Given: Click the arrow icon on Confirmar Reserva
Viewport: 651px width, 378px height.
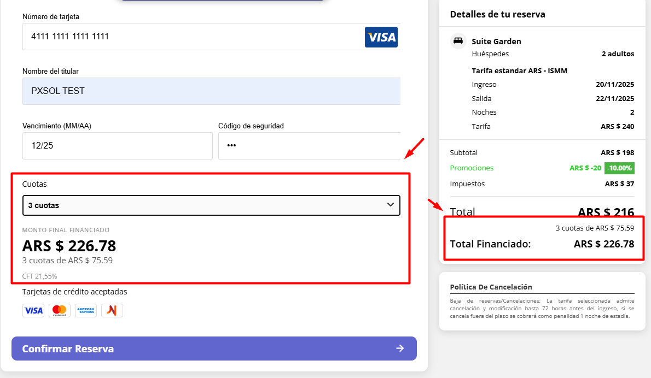Looking at the screenshot, I should coord(400,349).
